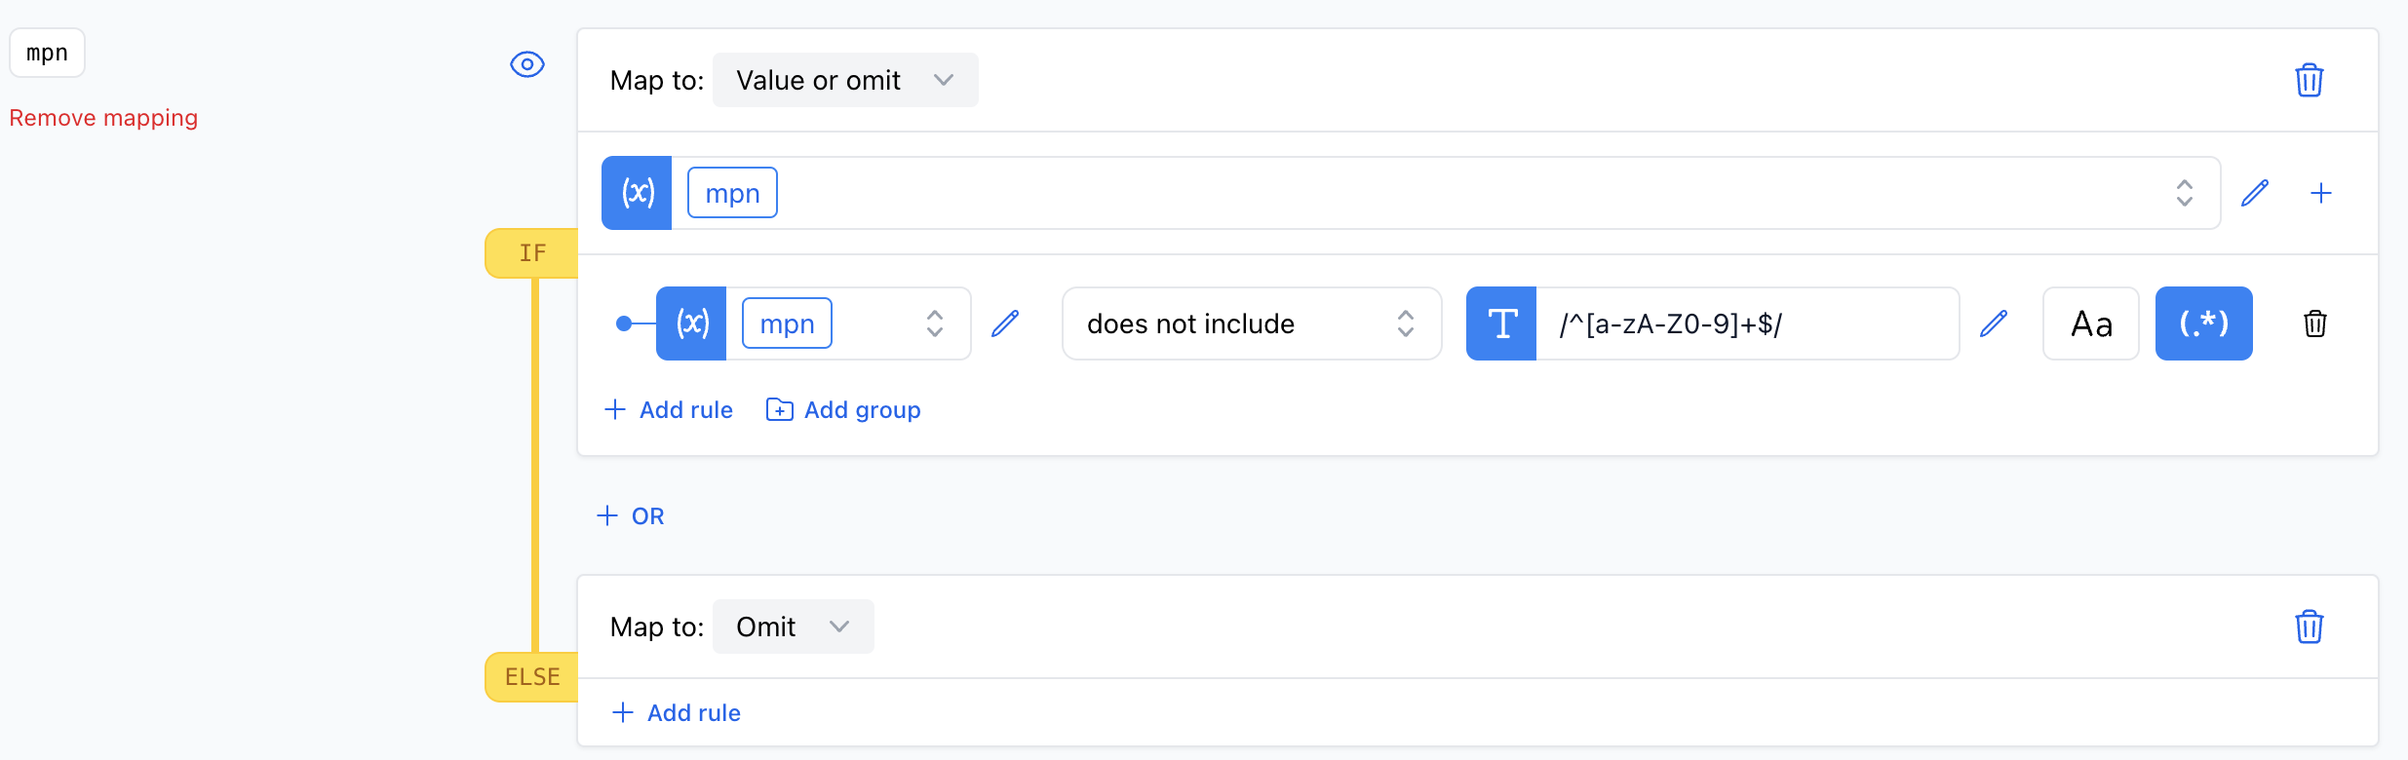
Task: Open the value field selector arrows
Action: [x=2185, y=193]
